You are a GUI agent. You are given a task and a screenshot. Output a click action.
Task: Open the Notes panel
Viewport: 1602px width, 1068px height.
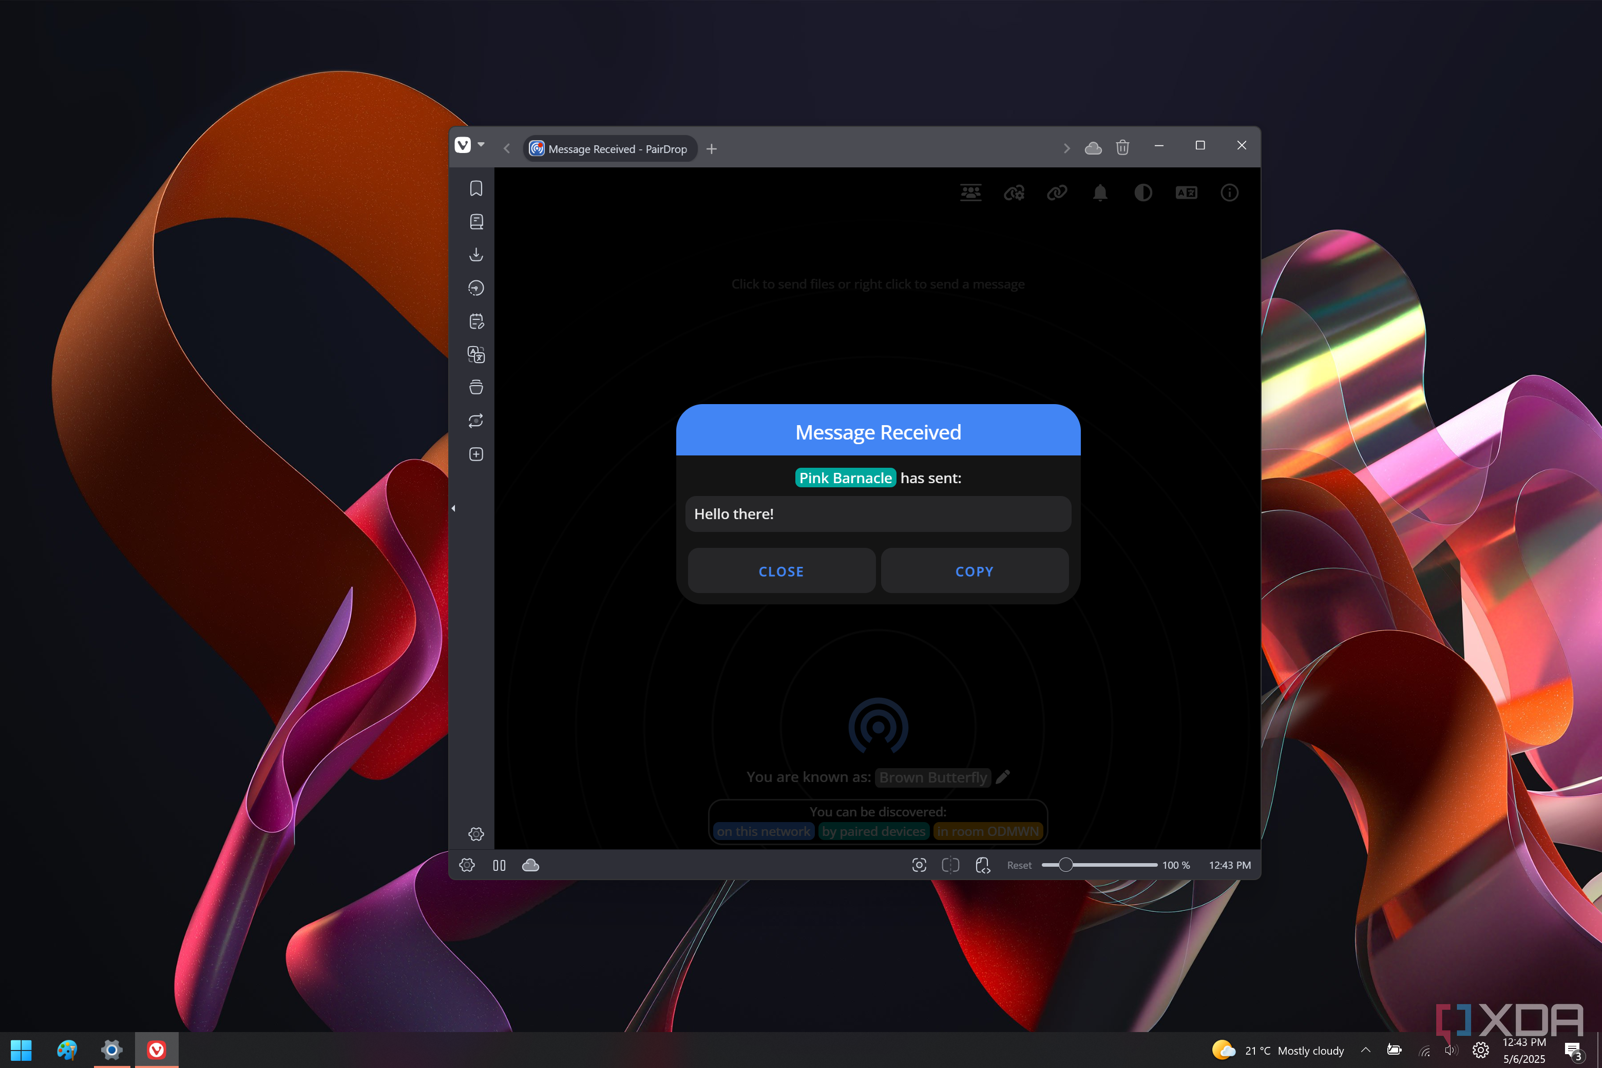tap(476, 321)
